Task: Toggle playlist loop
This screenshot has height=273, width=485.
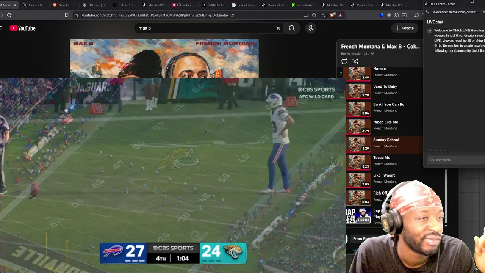Action: click(x=344, y=61)
